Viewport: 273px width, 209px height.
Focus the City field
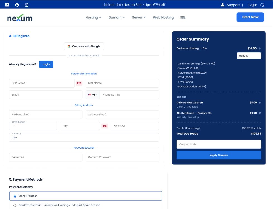tap(80, 126)
